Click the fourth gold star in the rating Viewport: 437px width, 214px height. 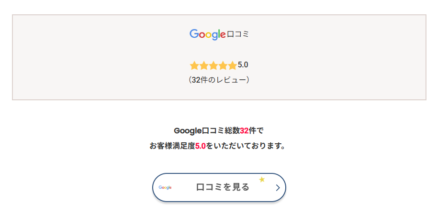223,66
